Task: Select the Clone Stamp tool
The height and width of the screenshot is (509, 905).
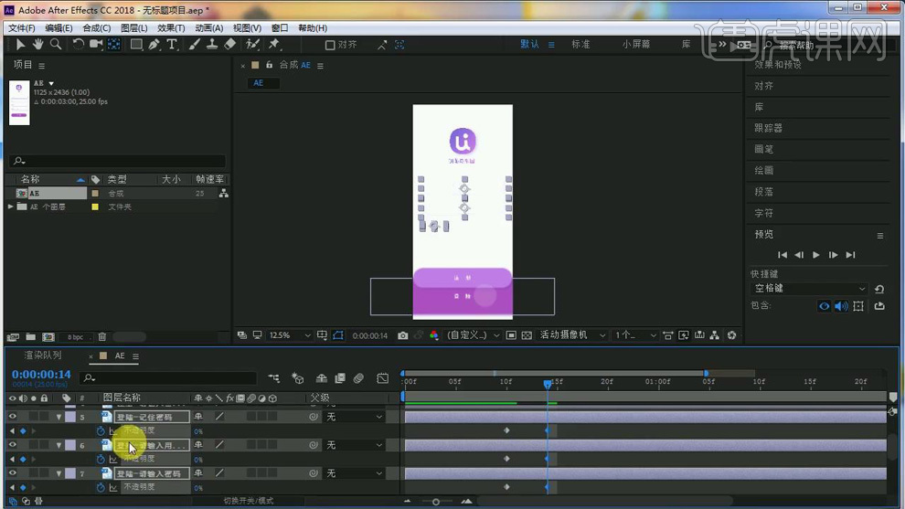Action: pyautogui.click(x=212, y=44)
